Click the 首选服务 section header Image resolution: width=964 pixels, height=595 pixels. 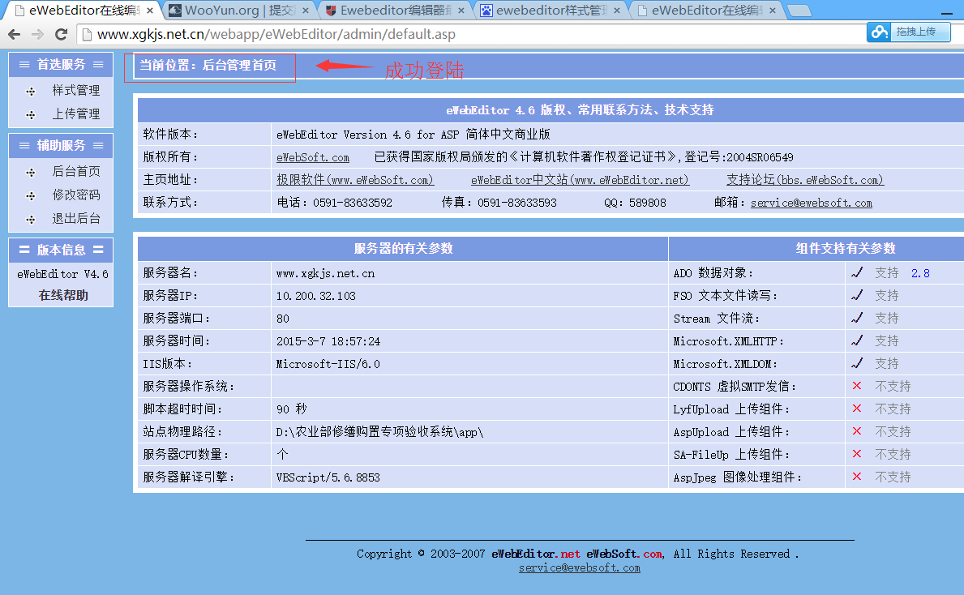click(61, 65)
